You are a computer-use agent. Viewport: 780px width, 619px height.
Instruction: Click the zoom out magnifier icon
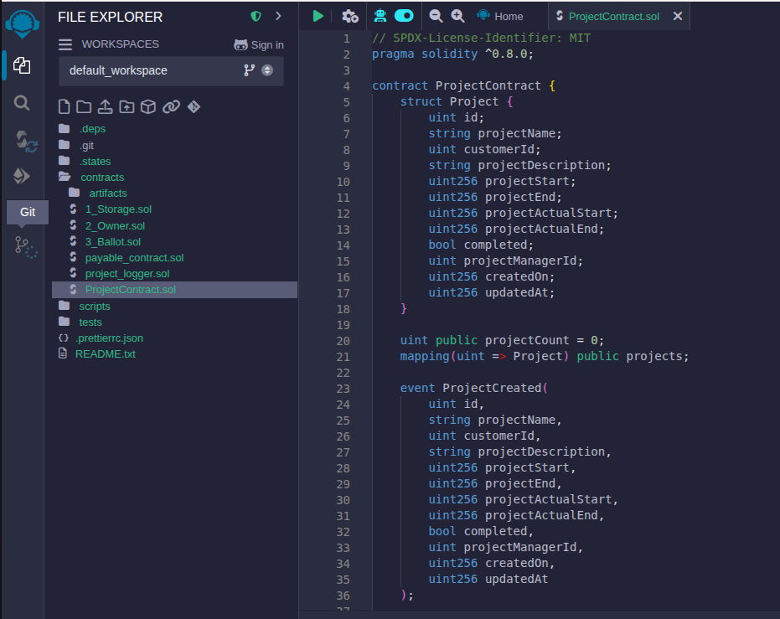pos(436,17)
